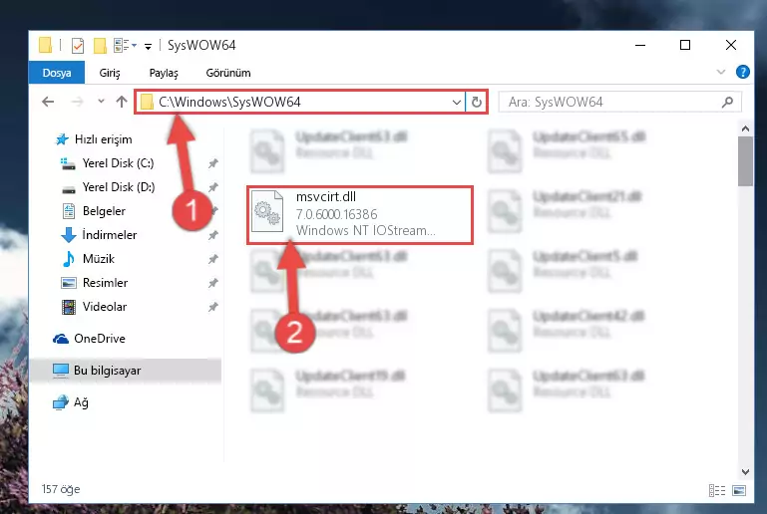Switch to the Görünüm ribbon tab
Image resolution: width=767 pixels, height=514 pixels.
pyautogui.click(x=228, y=73)
